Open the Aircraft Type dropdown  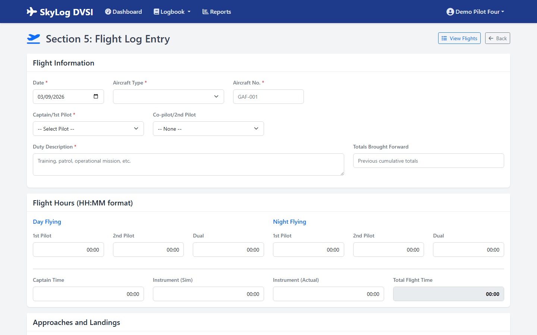pyautogui.click(x=169, y=97)
